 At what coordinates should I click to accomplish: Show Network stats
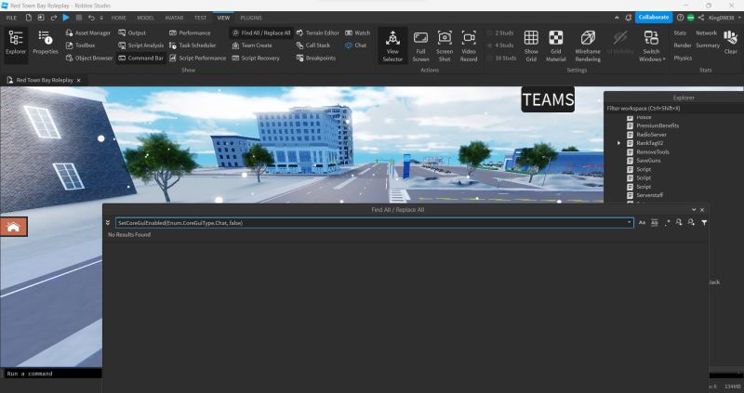(706, 33)
